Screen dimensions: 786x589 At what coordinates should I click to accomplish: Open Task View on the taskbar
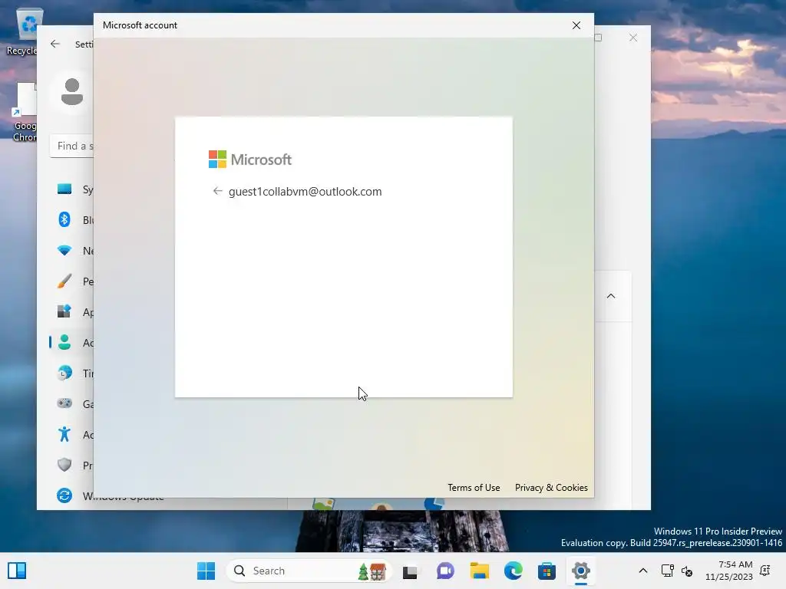[410, 571]
